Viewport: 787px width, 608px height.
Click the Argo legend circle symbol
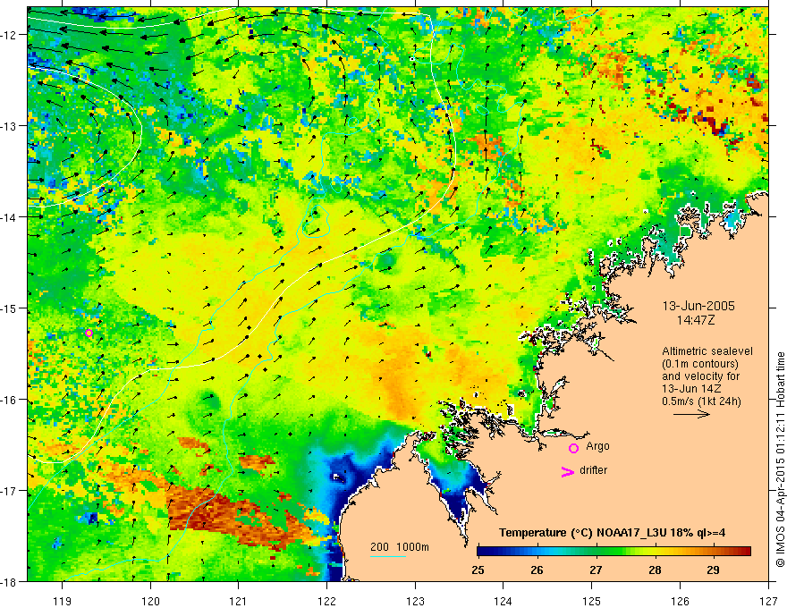coord(573,448)
